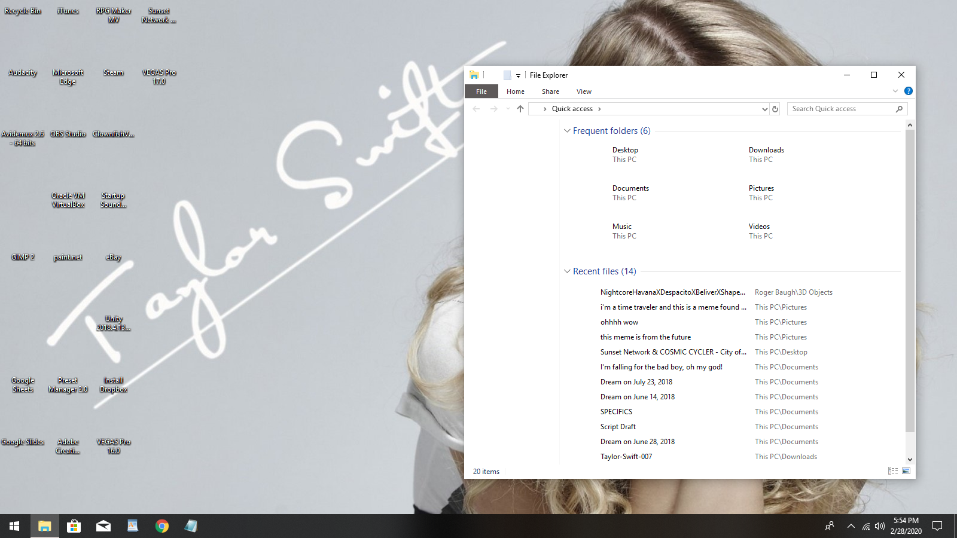
Task: Launch the iTunes desktop shortcut
Action: click(68, 11)
